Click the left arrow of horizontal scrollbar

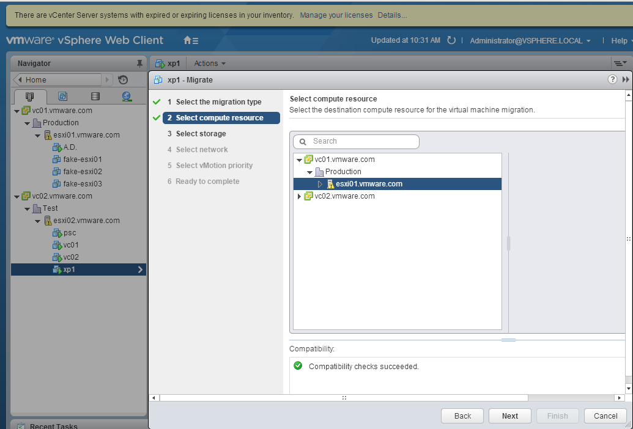click(x=154, y=398)
